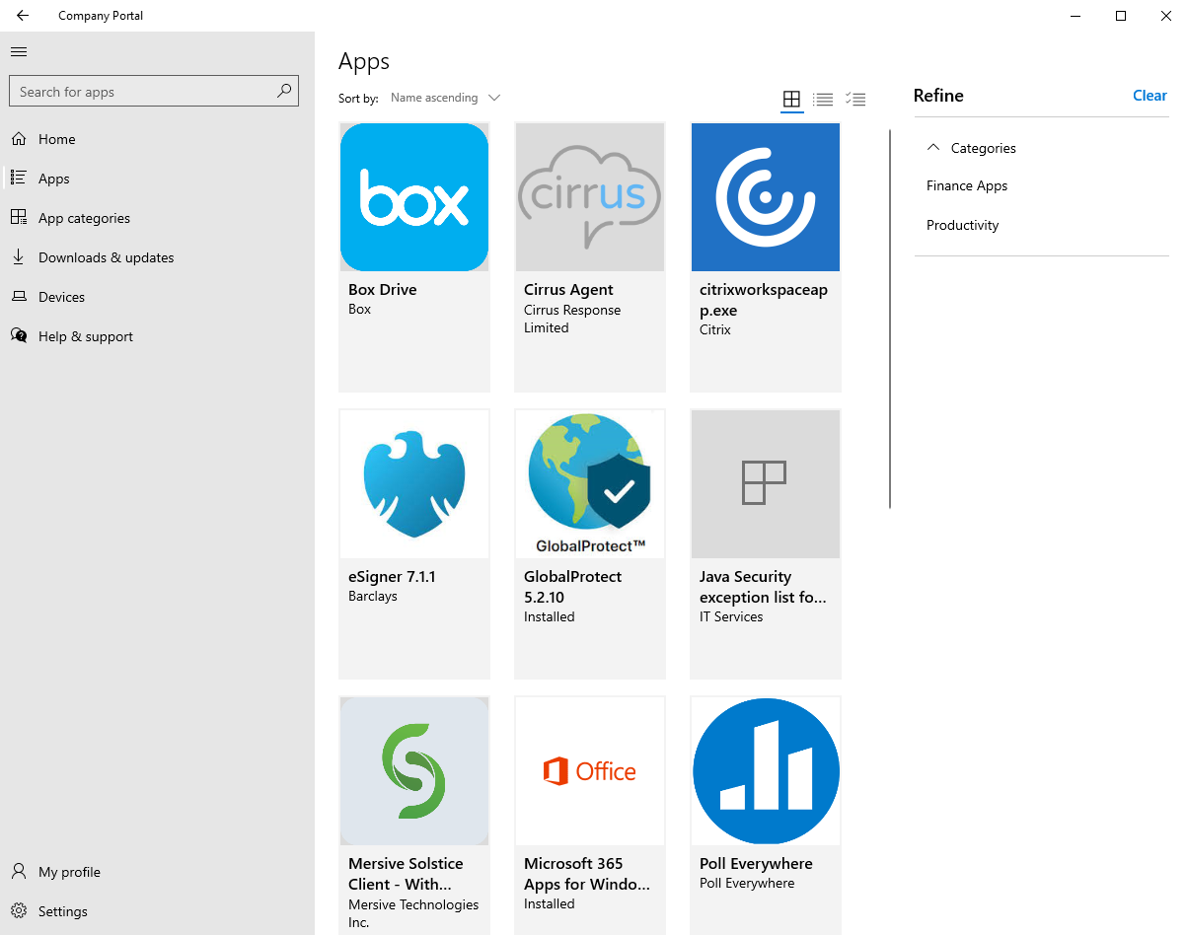This screenshot has height=935, width=1187.
Task: Click the Mersive Solstice Client title
Action: (406, 874)
